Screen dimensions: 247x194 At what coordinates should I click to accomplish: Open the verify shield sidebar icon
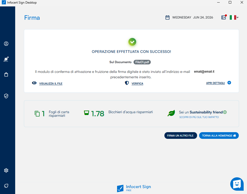[x=6, y=96]
